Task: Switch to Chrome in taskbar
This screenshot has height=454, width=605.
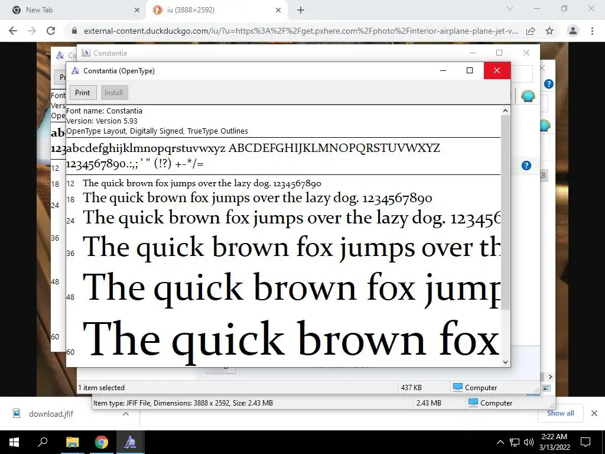Action: 102,442
